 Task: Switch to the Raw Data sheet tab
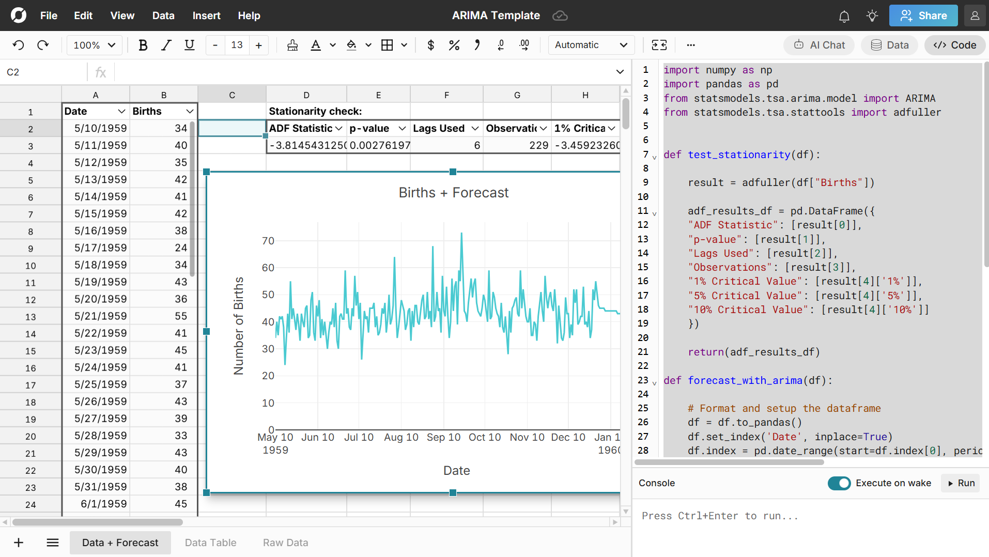click(x=285, y=543)
